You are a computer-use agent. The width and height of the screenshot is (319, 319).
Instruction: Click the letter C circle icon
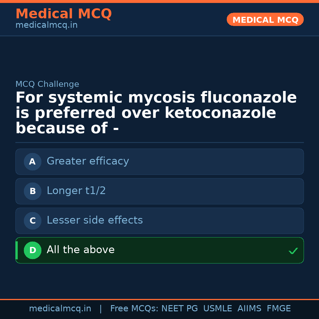pos(32,221)
